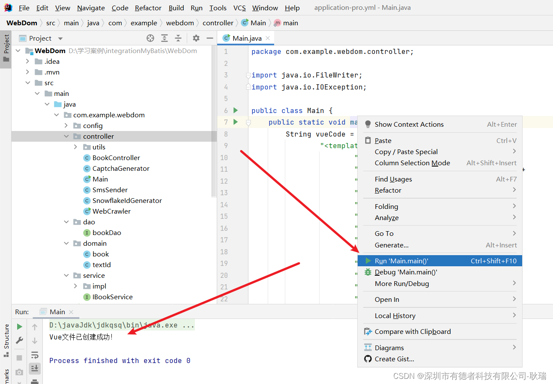Screen dimensions: 553x384
Task: Click the Scroll to End icon in Run console
Action: pyautogui.click(x=35, y=368)
